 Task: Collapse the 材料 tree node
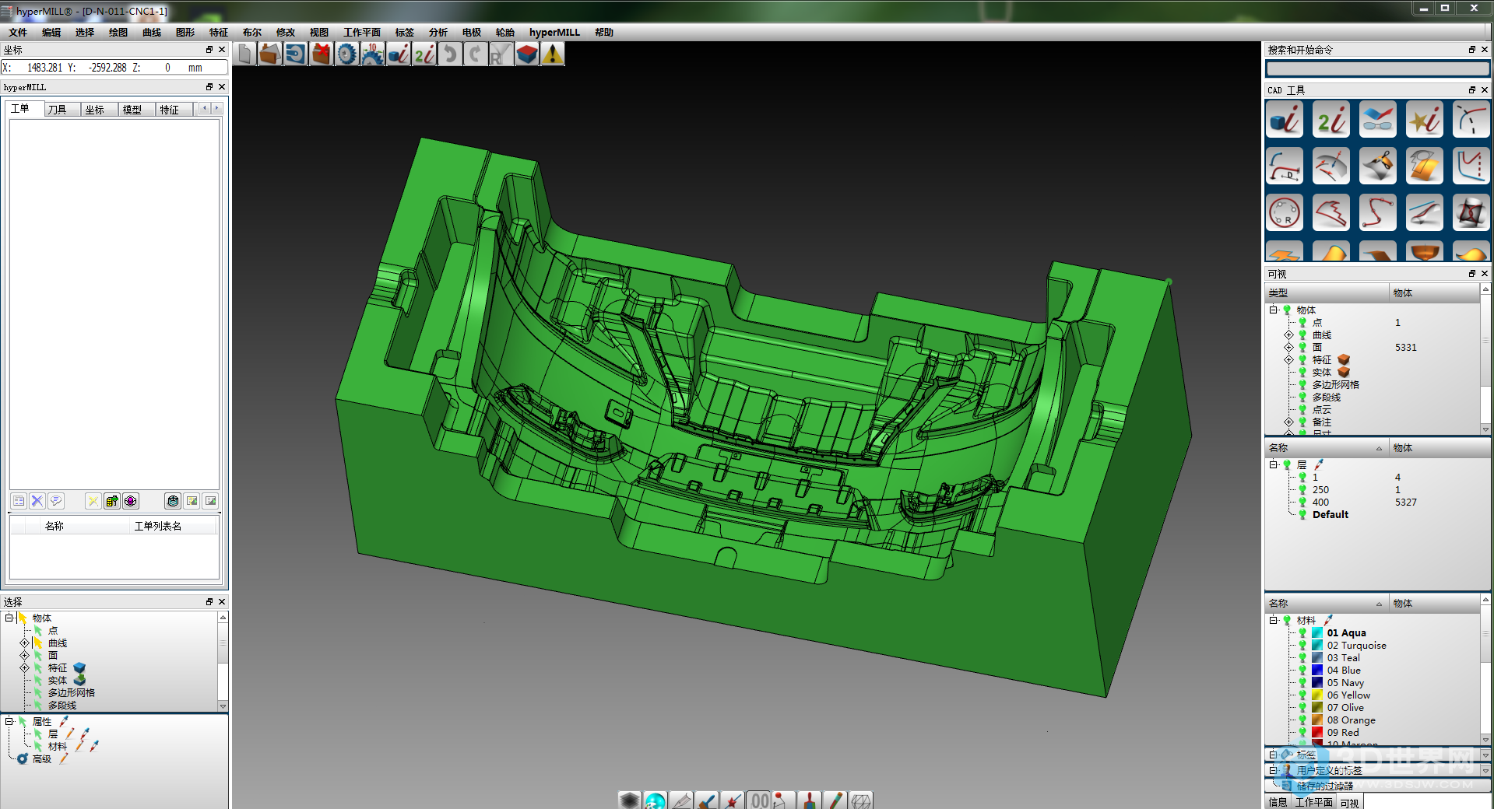pos(1274,620)
